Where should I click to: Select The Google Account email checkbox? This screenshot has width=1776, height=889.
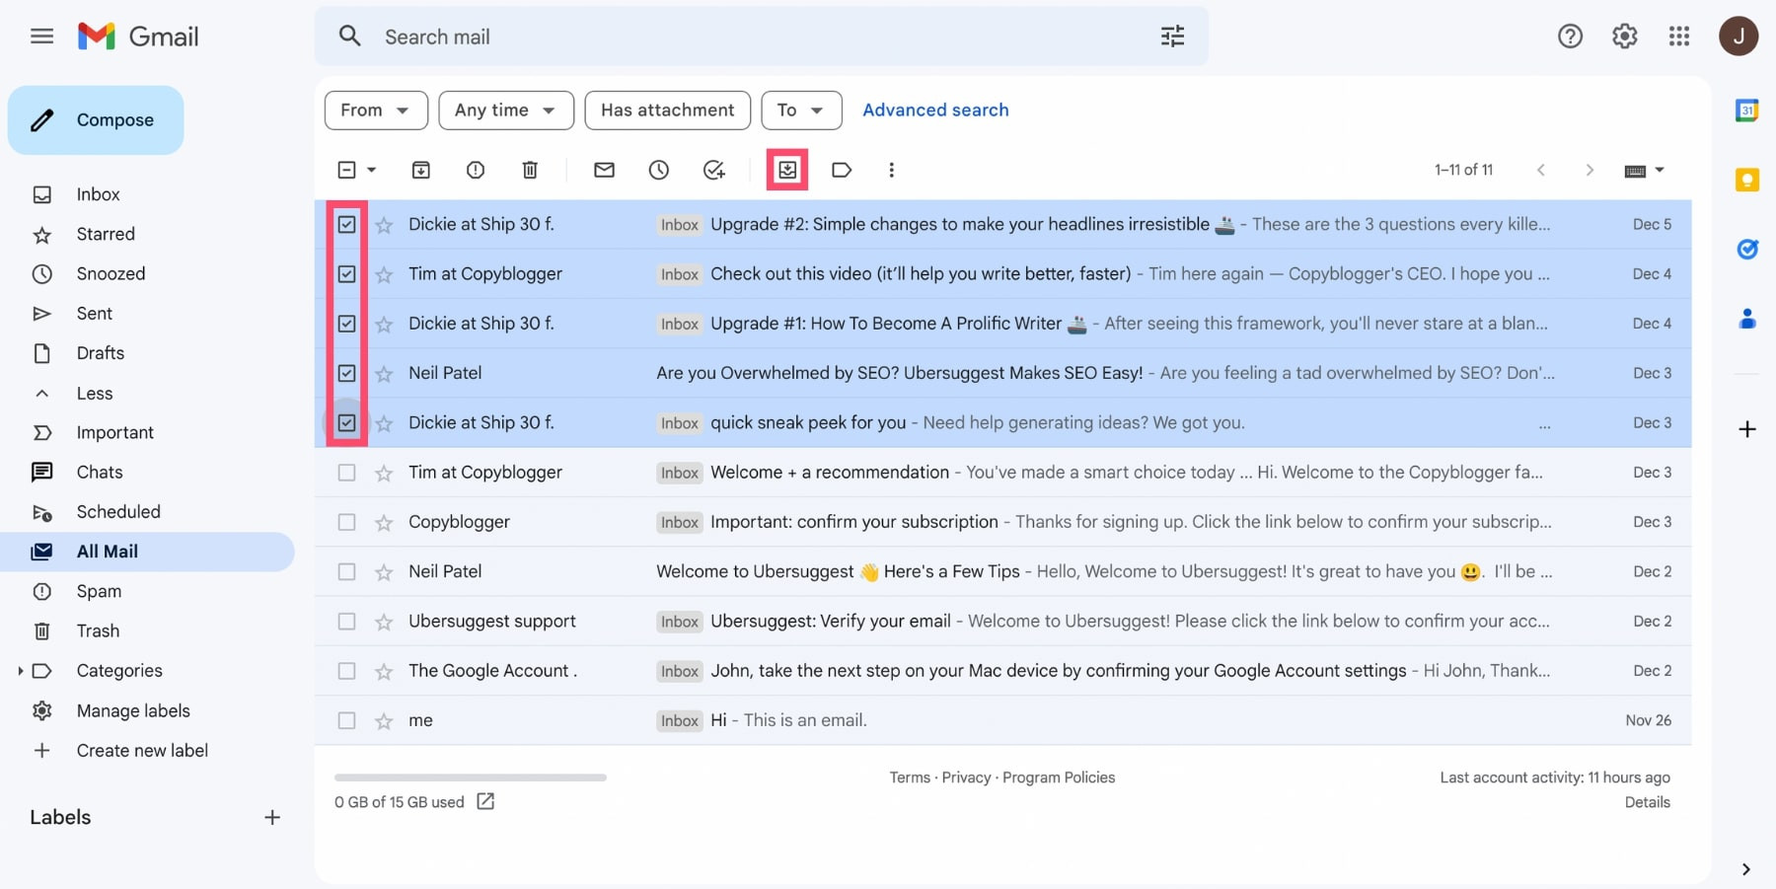pyautogui.click(x=346, y=671)
